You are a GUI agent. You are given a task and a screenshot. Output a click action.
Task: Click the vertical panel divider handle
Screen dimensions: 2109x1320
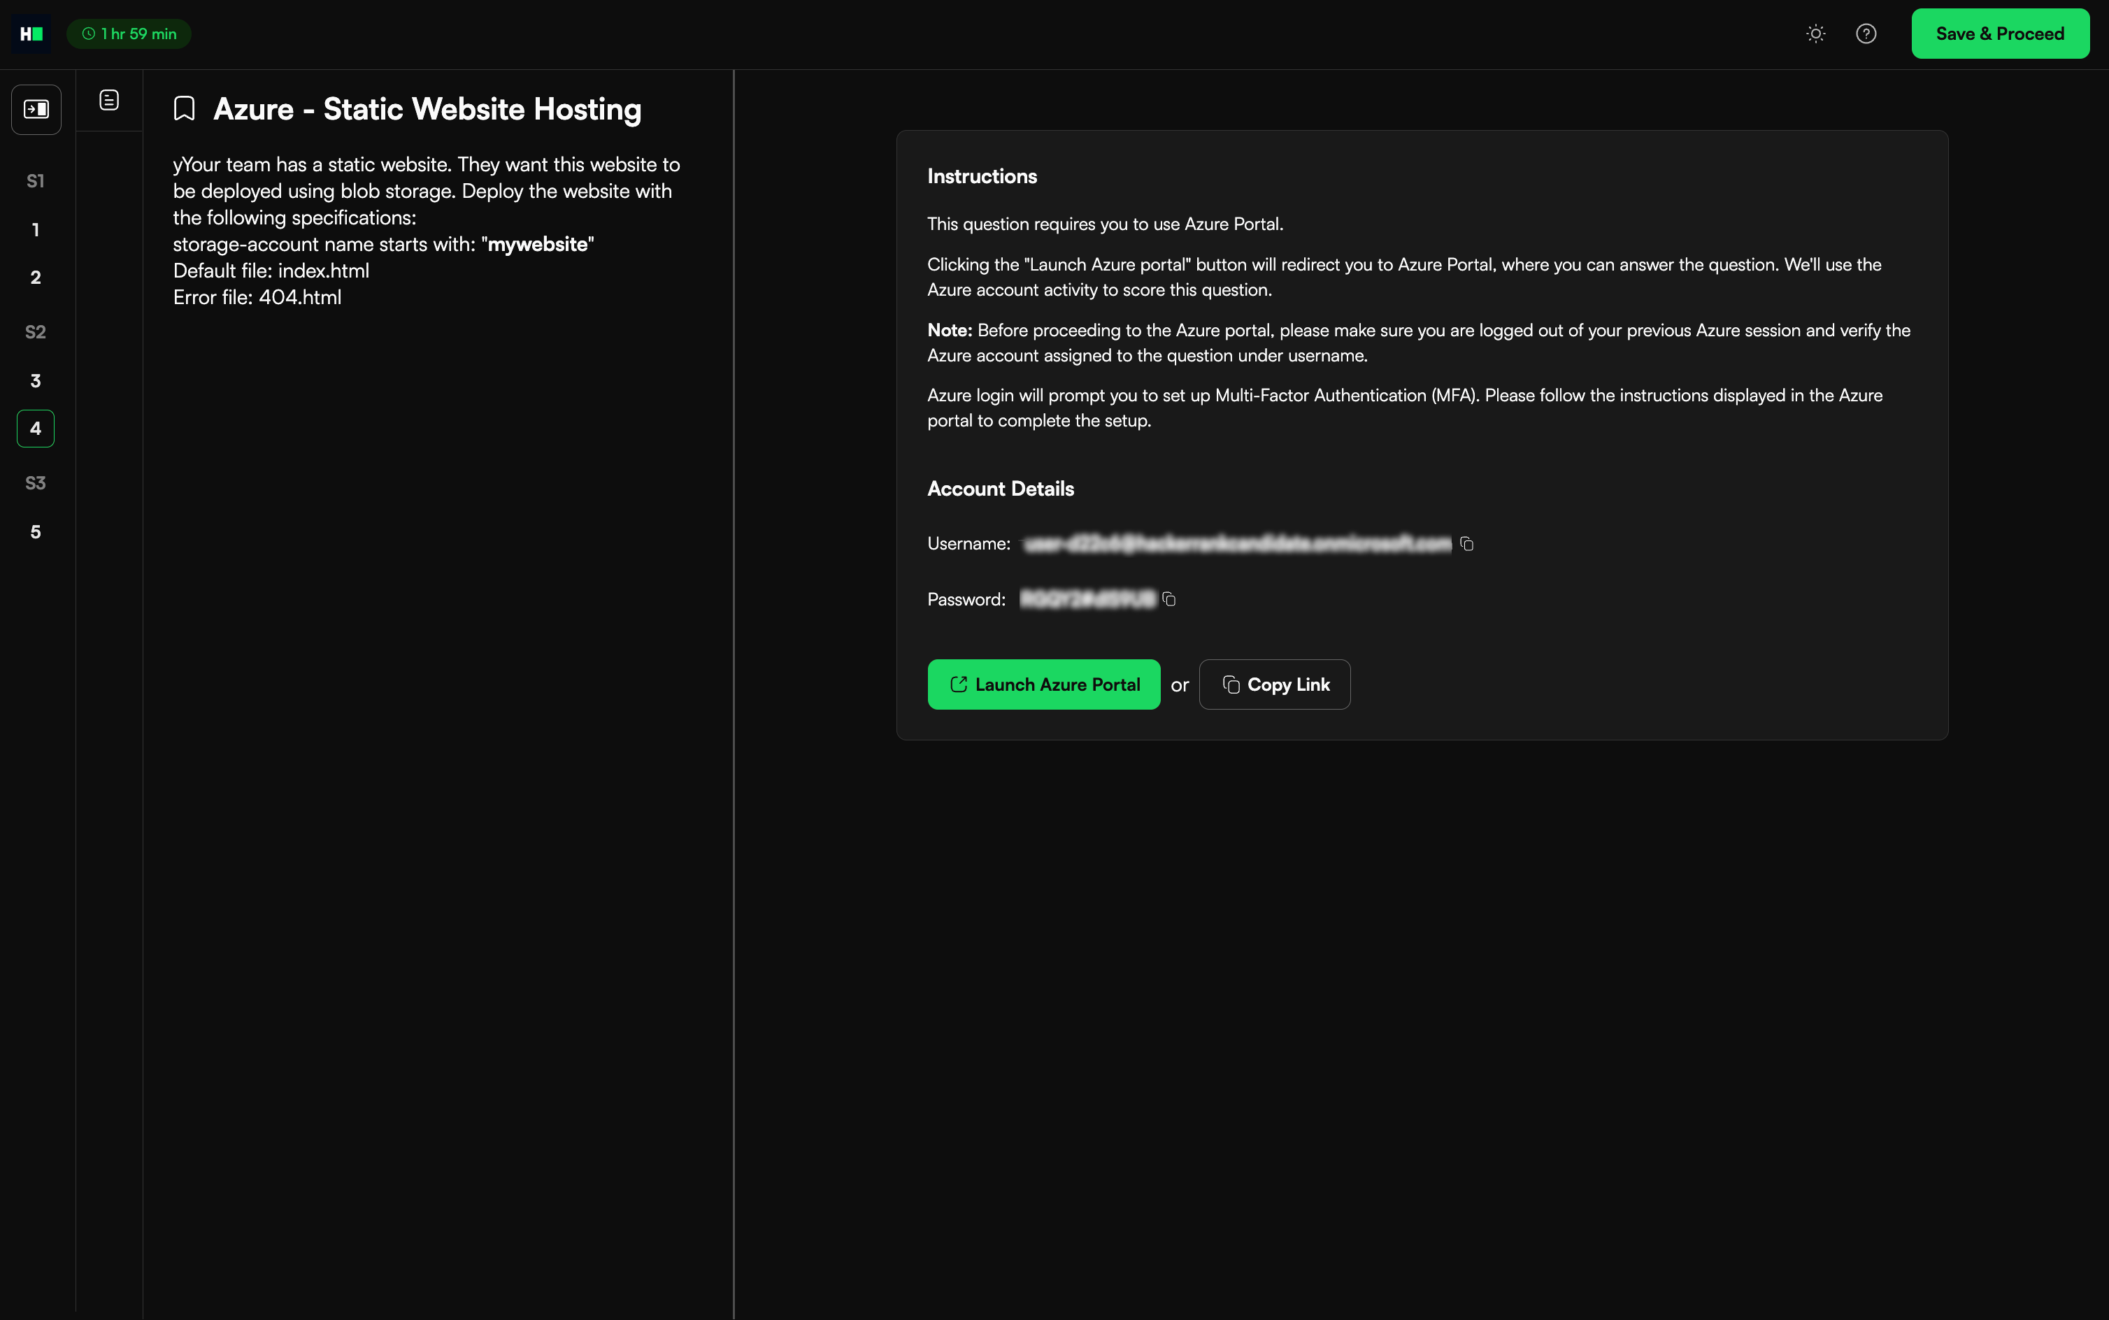(734, 694)
